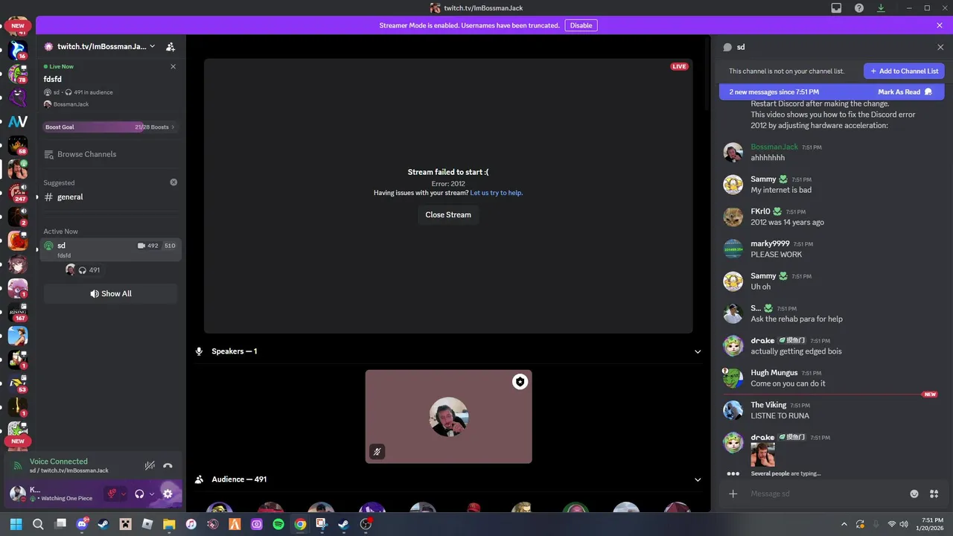Open voice connection signal details
This screenshot has height=536, width=953.
coord(18,466)
